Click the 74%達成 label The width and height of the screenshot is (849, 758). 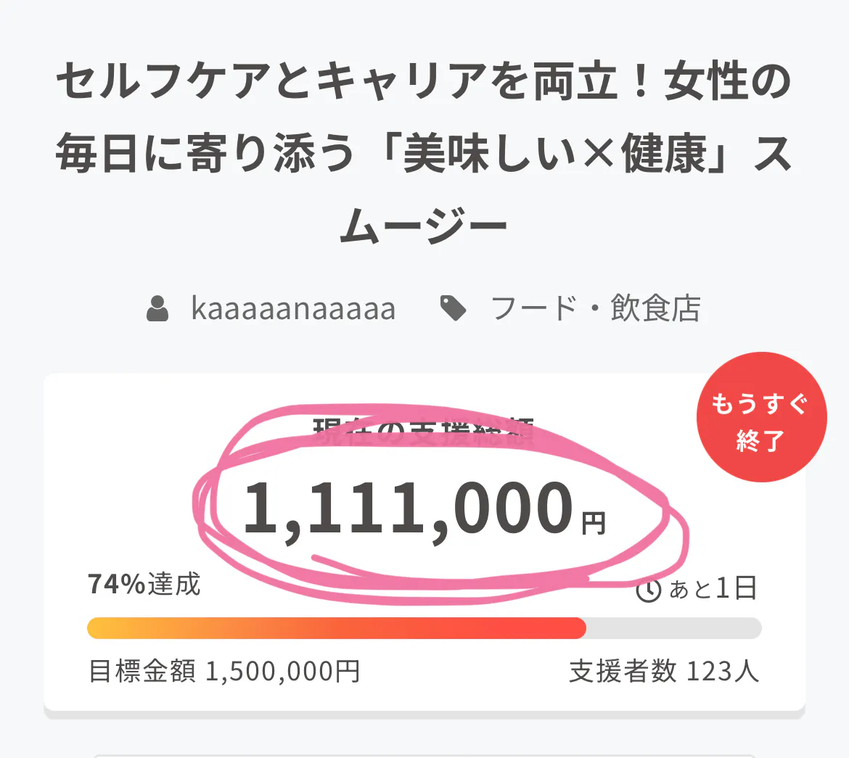144,585
